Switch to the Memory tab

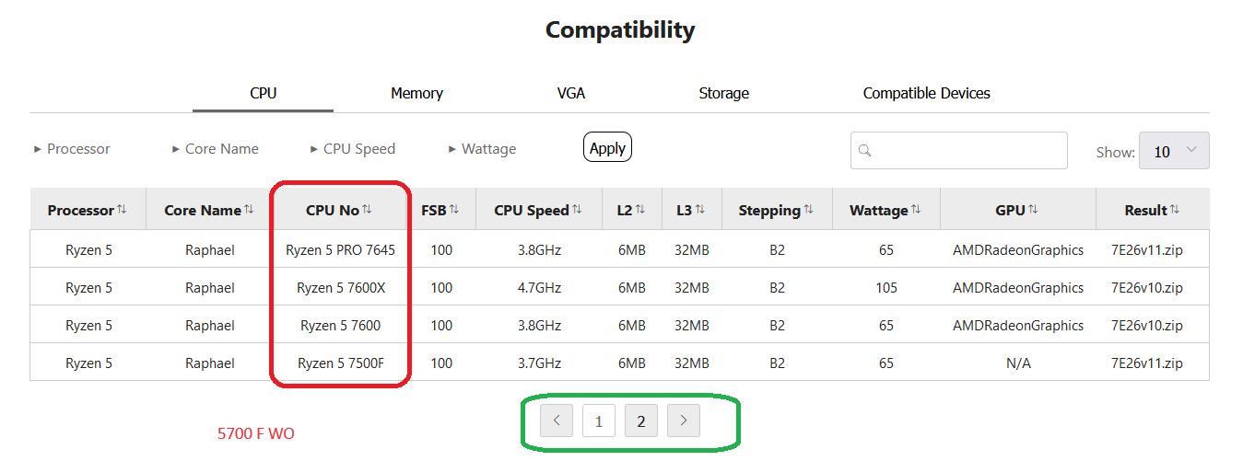point(416,93)
